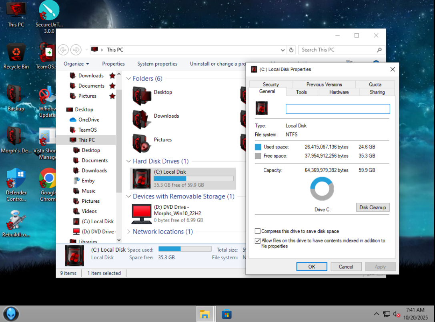This screenshot has width=435, height=322.
Task: Click the Disk Cleanup button
Action: (x=373, y=207)
